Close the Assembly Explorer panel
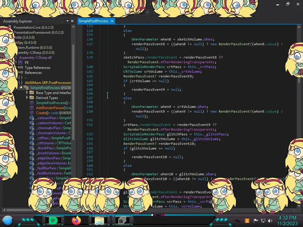 [72, 21]
